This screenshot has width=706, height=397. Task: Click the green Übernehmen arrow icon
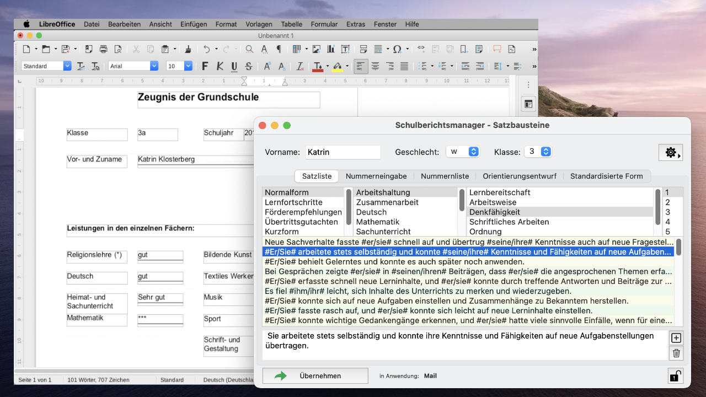pyautogui.click(x=281, y=375)
